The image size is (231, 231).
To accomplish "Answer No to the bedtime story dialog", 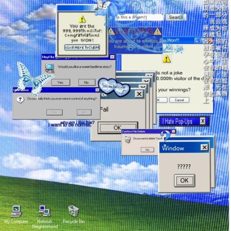I will tap(87, 82).
